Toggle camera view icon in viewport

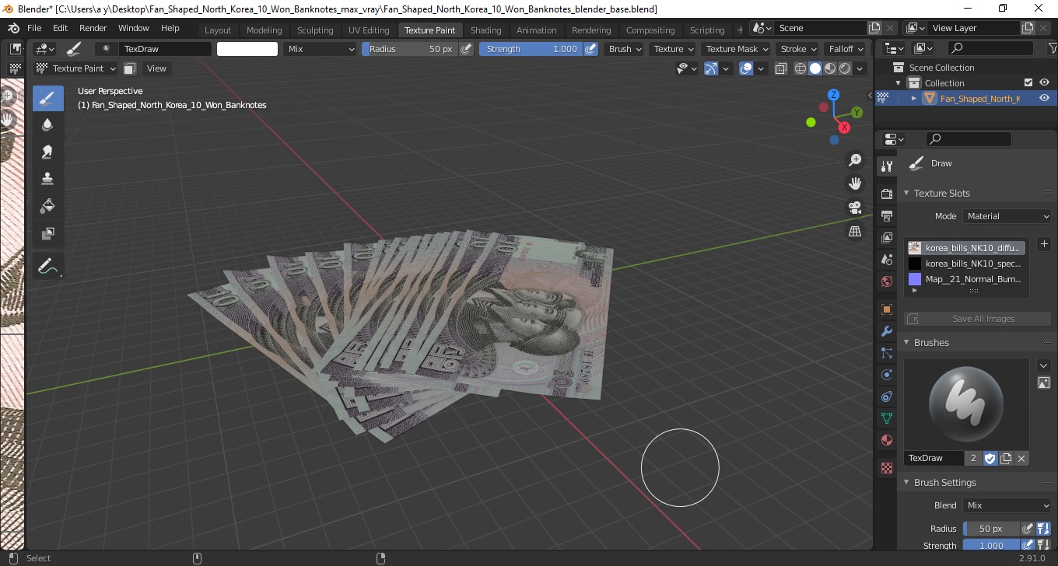pyautogui.click(x=855, y=208)
